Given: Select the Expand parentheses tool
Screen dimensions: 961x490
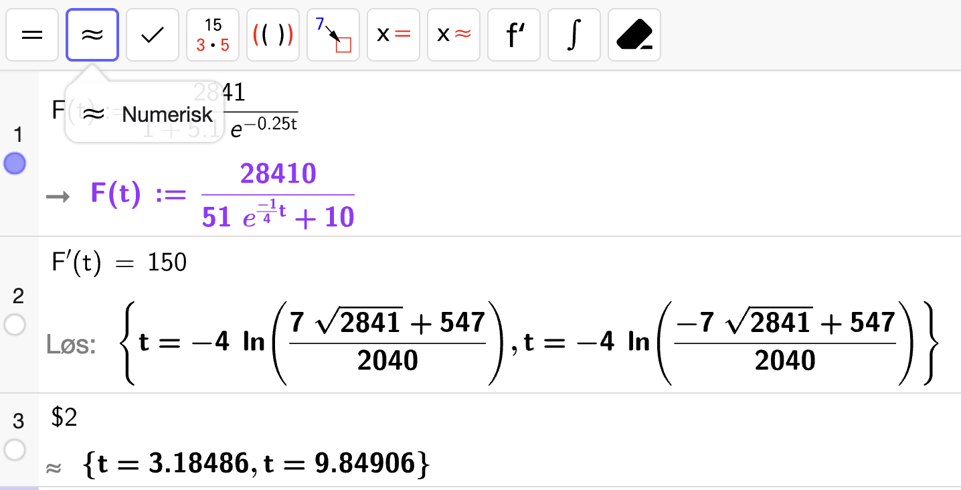Looking at the screenshot, I should click(x=273, y=35).
